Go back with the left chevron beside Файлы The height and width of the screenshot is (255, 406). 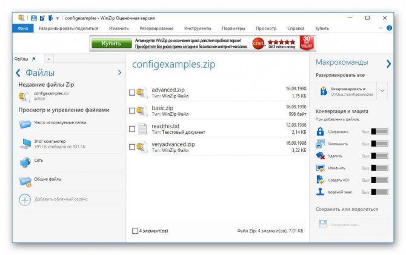click(18, 73)
